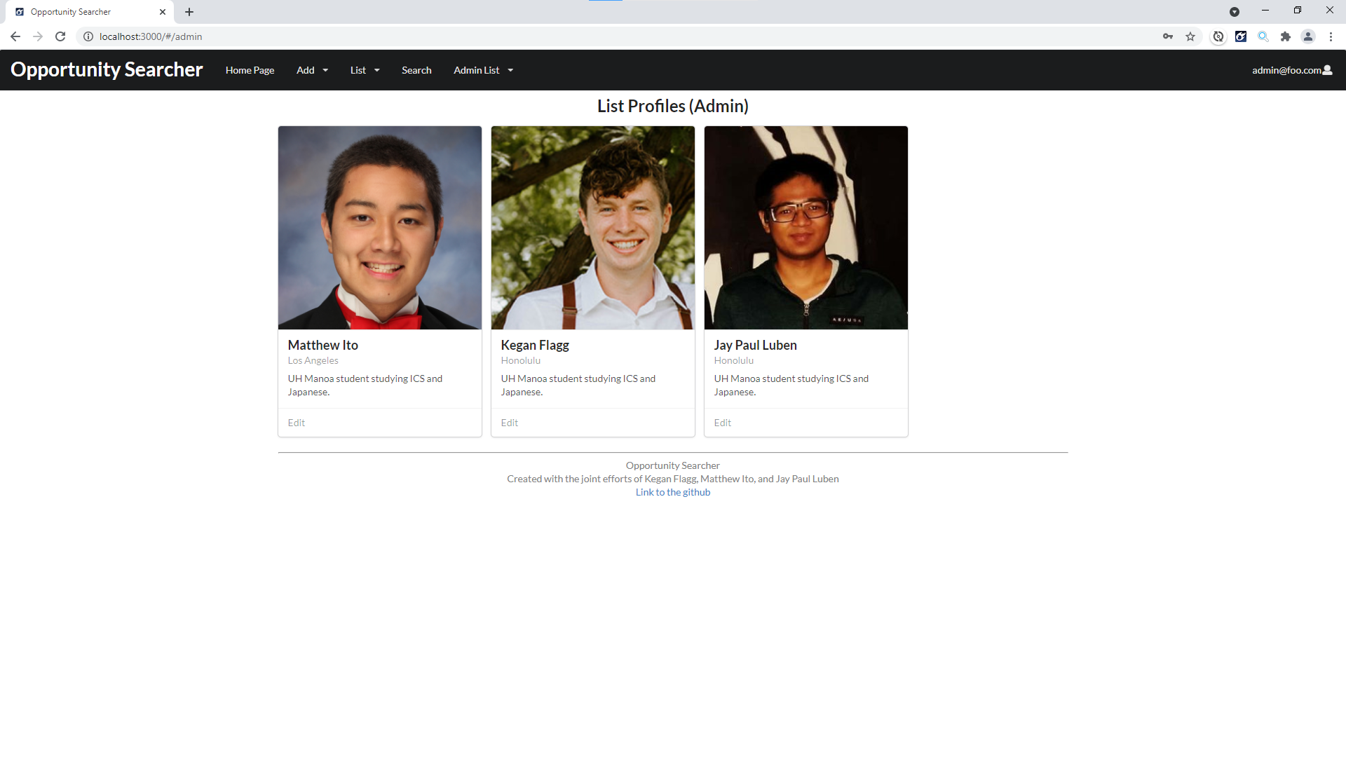Edit Jay Paul Luben's profile
The height and width of the screenshot is (757, 1346).
[x=723, y=423]
